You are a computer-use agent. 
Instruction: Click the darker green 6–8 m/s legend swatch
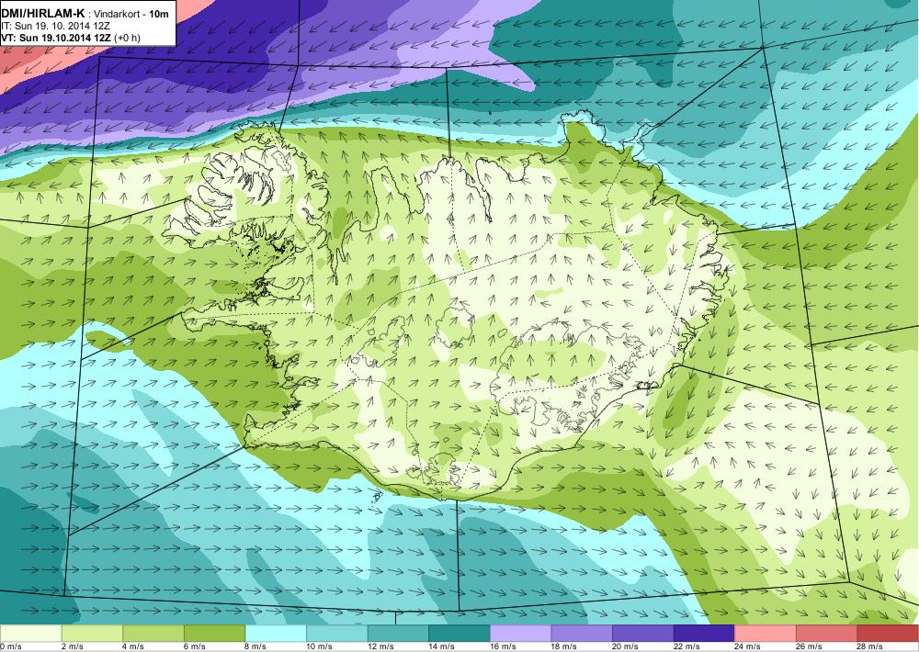coord(214,634)
